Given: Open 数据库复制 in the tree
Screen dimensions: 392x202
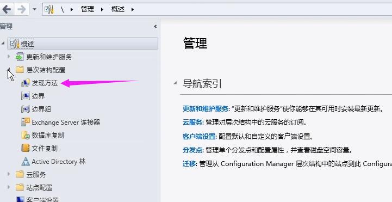Looking at the screenshot, I should (x=48, y=136).
